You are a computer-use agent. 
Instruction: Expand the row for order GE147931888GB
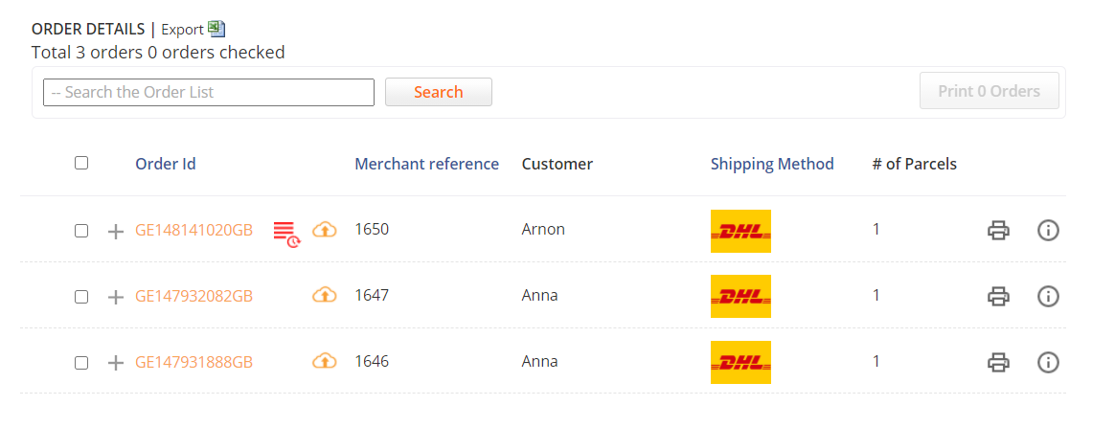coord(116,363)
